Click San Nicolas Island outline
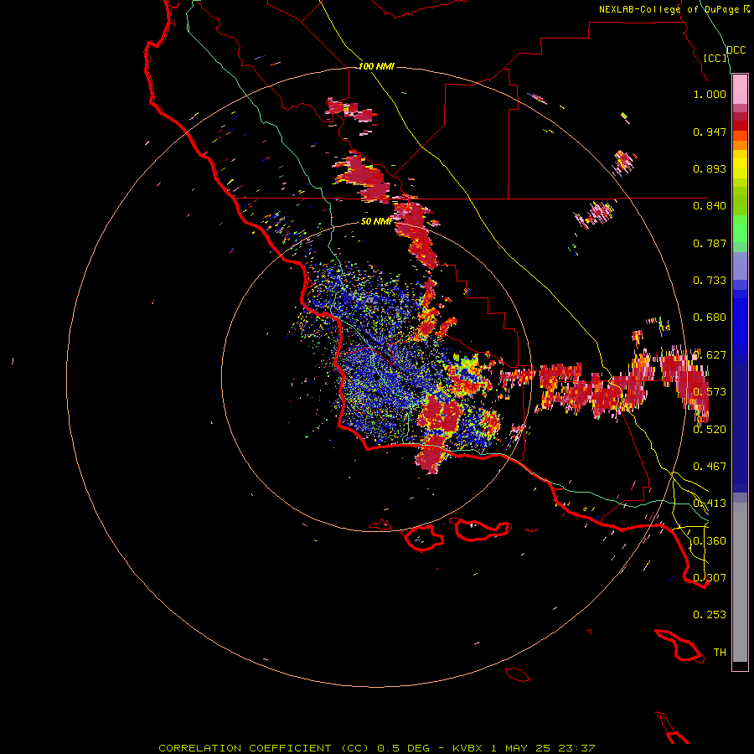 [x=518, y=674]
